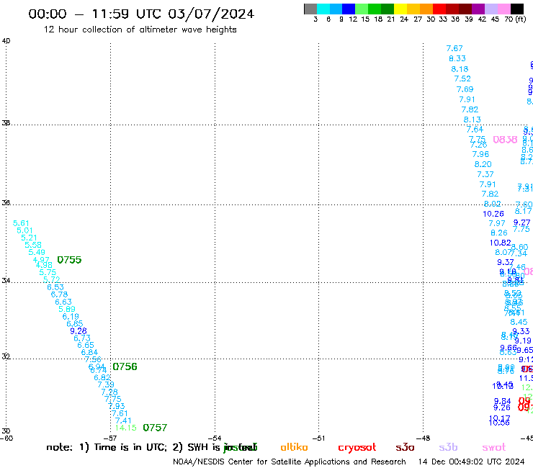This screenshot has height=468, width=533.
Task: Click the 8.13 wave height value
Action: click(472, 120)
